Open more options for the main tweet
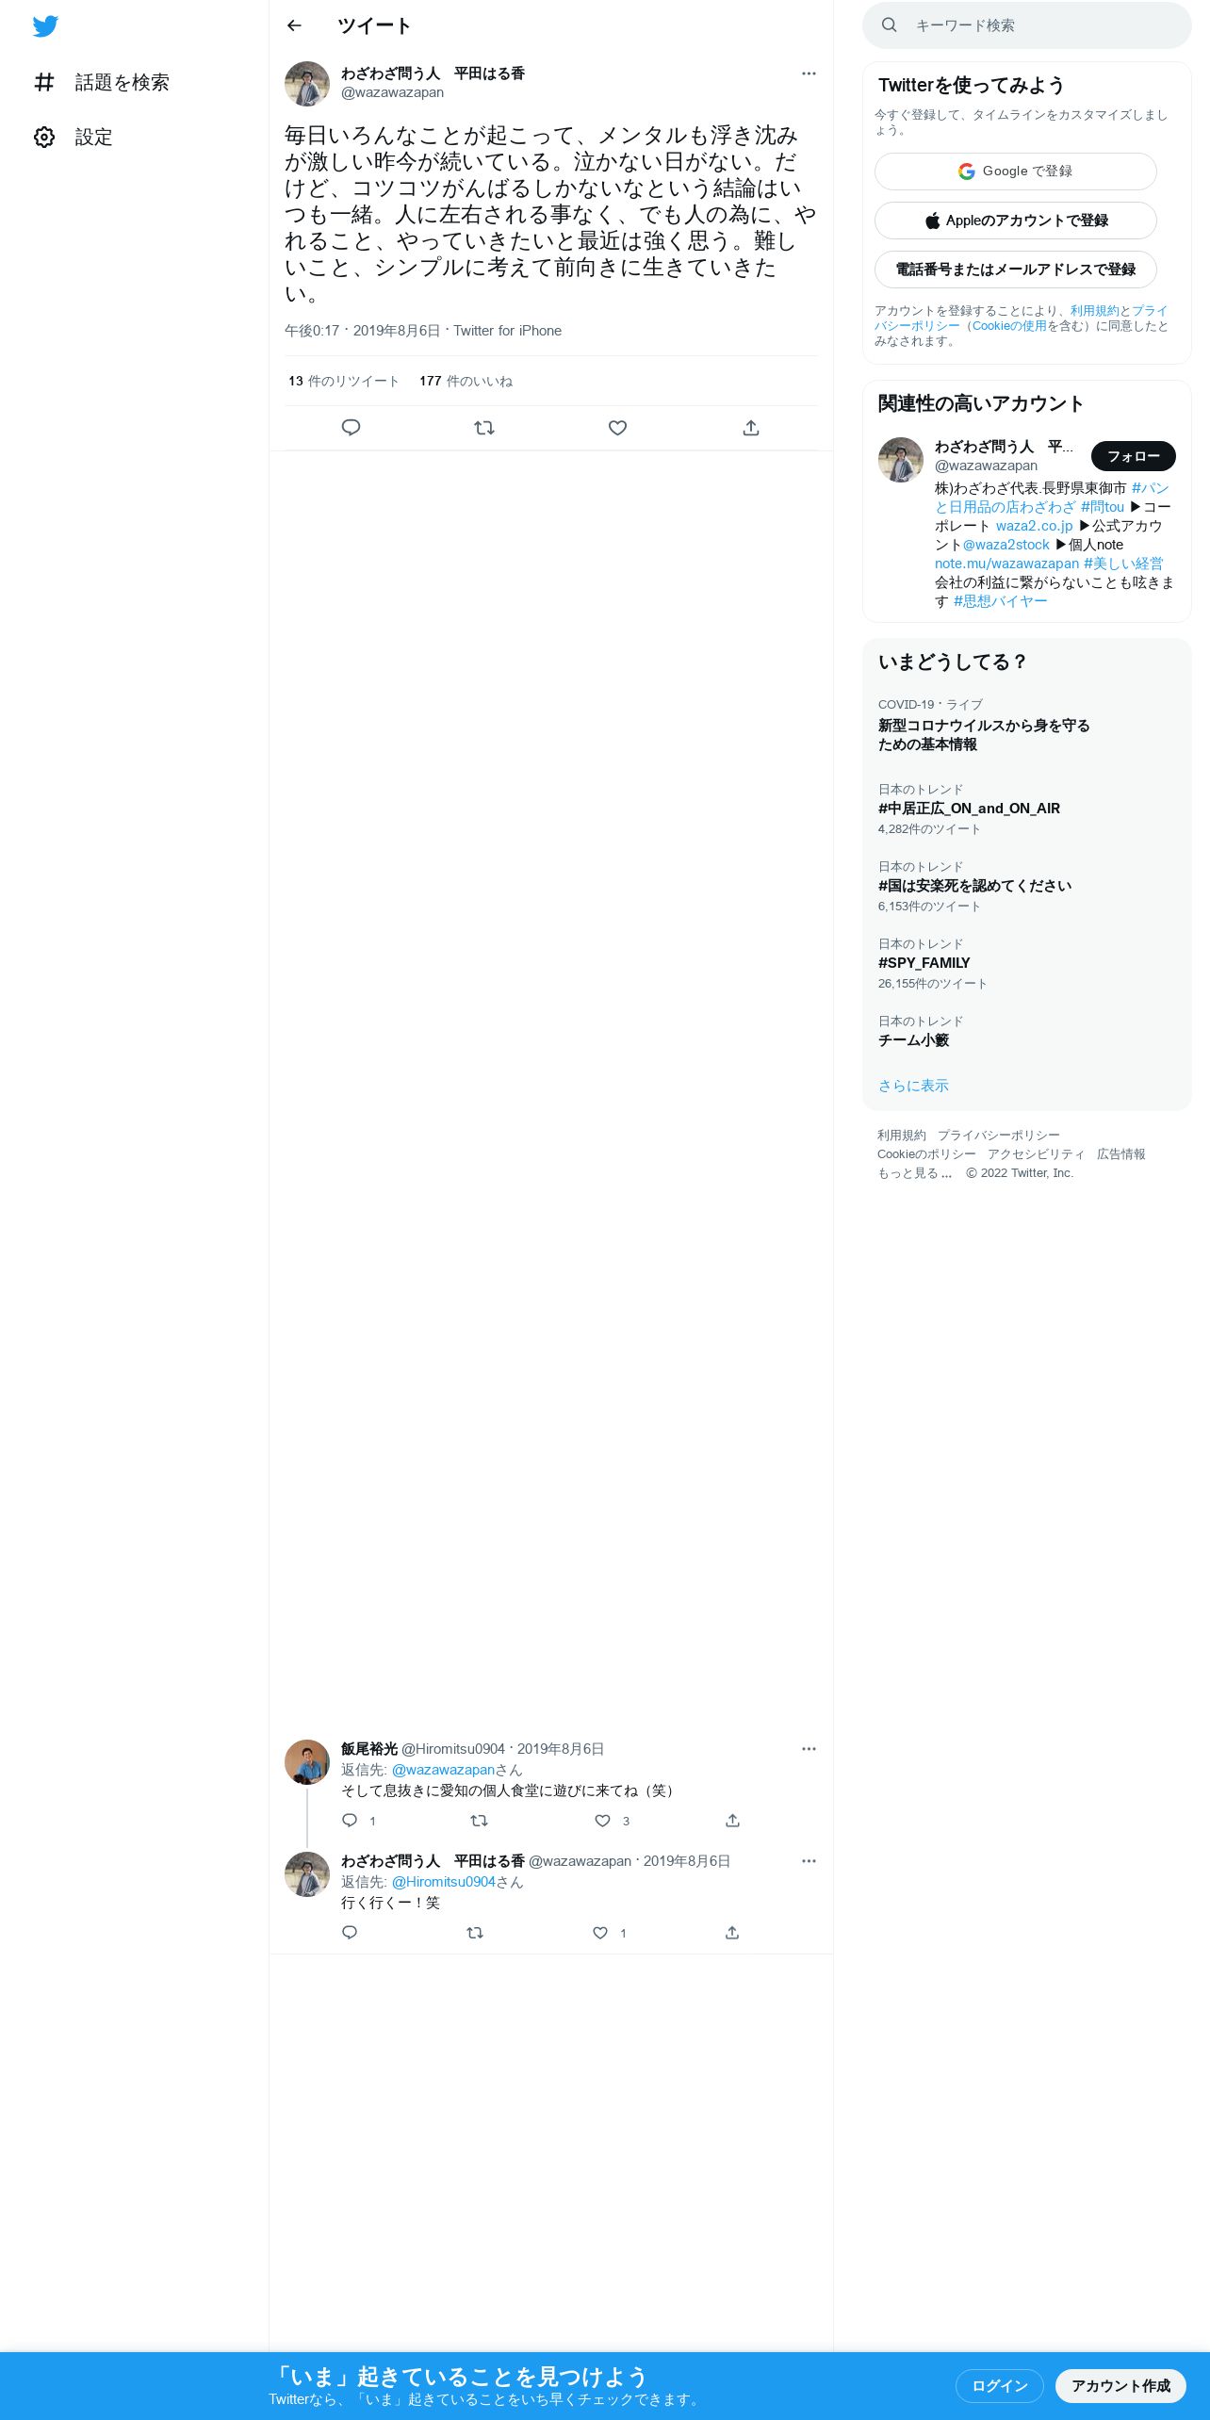 [809, 74]
